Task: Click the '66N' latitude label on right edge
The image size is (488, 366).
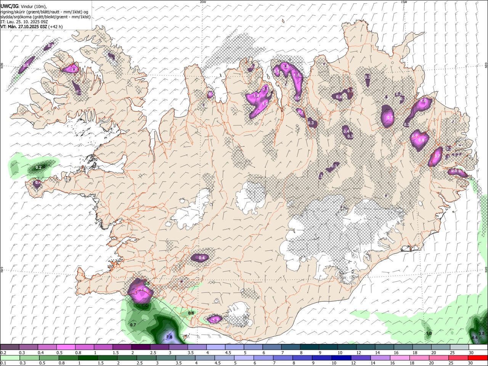Action: click(x=486, y=66)
